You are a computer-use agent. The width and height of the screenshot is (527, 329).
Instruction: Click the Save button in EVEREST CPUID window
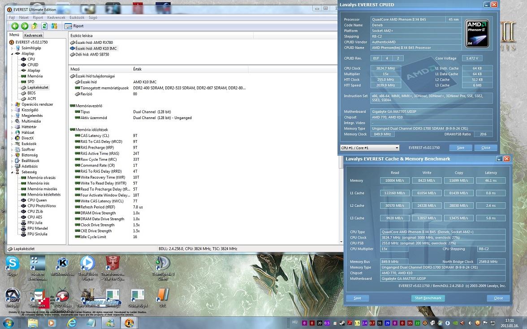click(461, 148)
